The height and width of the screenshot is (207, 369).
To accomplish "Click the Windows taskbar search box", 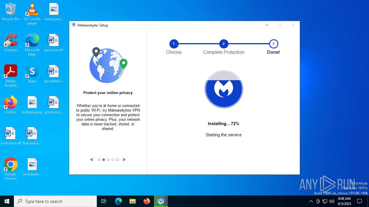I will tap(55, 201).
